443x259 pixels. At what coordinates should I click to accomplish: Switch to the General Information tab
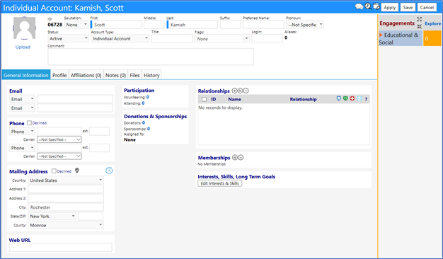26,76
